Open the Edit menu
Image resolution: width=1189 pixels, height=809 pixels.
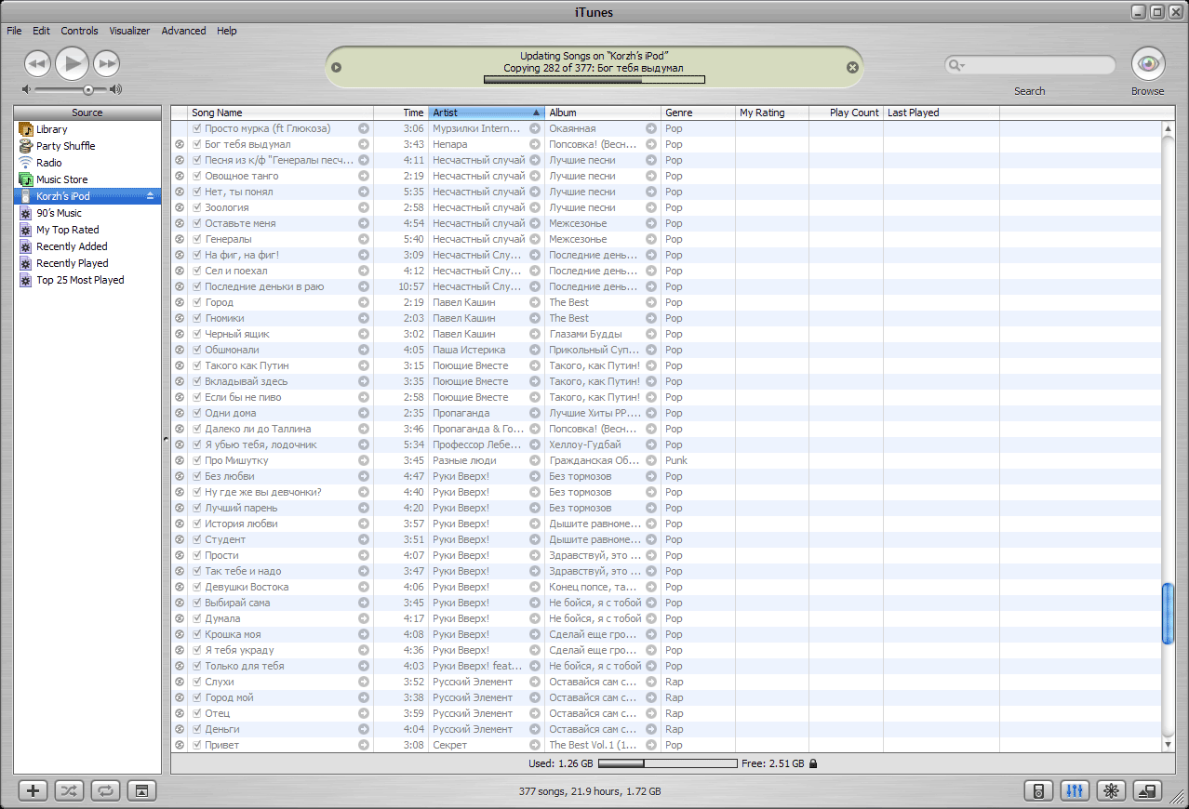point(41,31)
